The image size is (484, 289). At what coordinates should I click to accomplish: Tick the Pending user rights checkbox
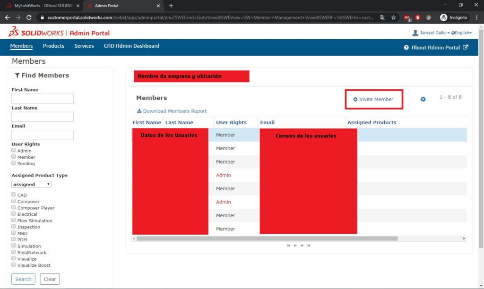point(13,163)
